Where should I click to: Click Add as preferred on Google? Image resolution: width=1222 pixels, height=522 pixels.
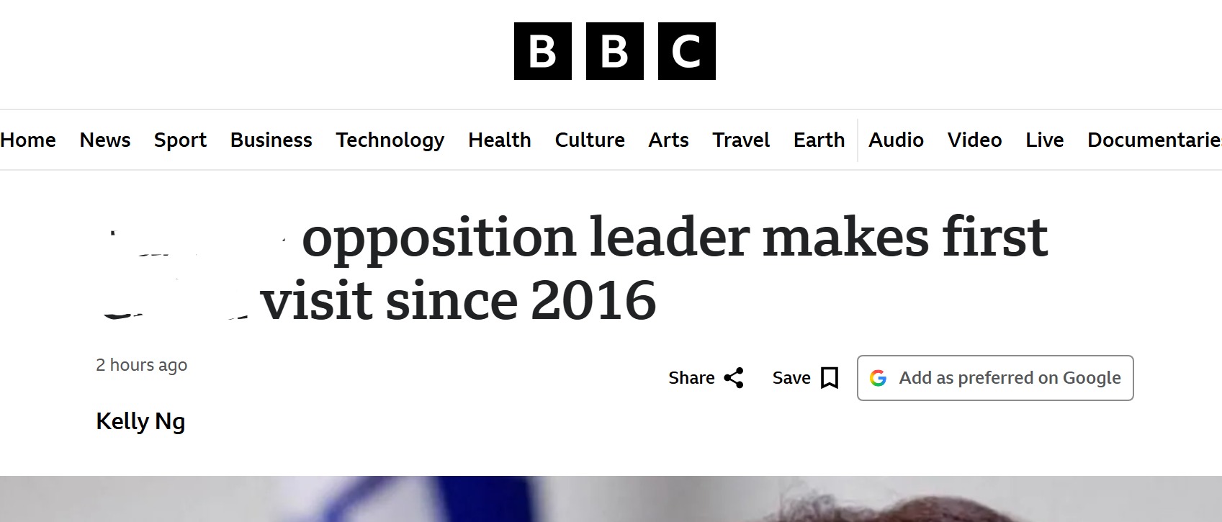point(1009,378)
